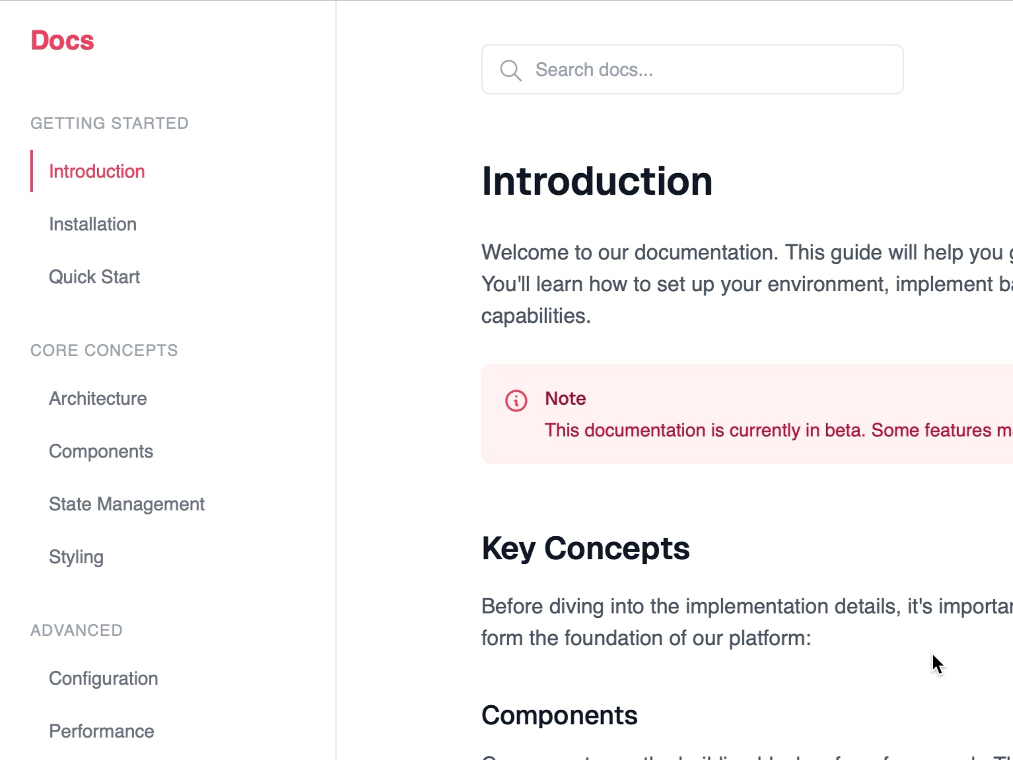The width and height of the screenshot is (1013, 760).
Task: Open the Quick Start guide
Action: pos(94,277)
